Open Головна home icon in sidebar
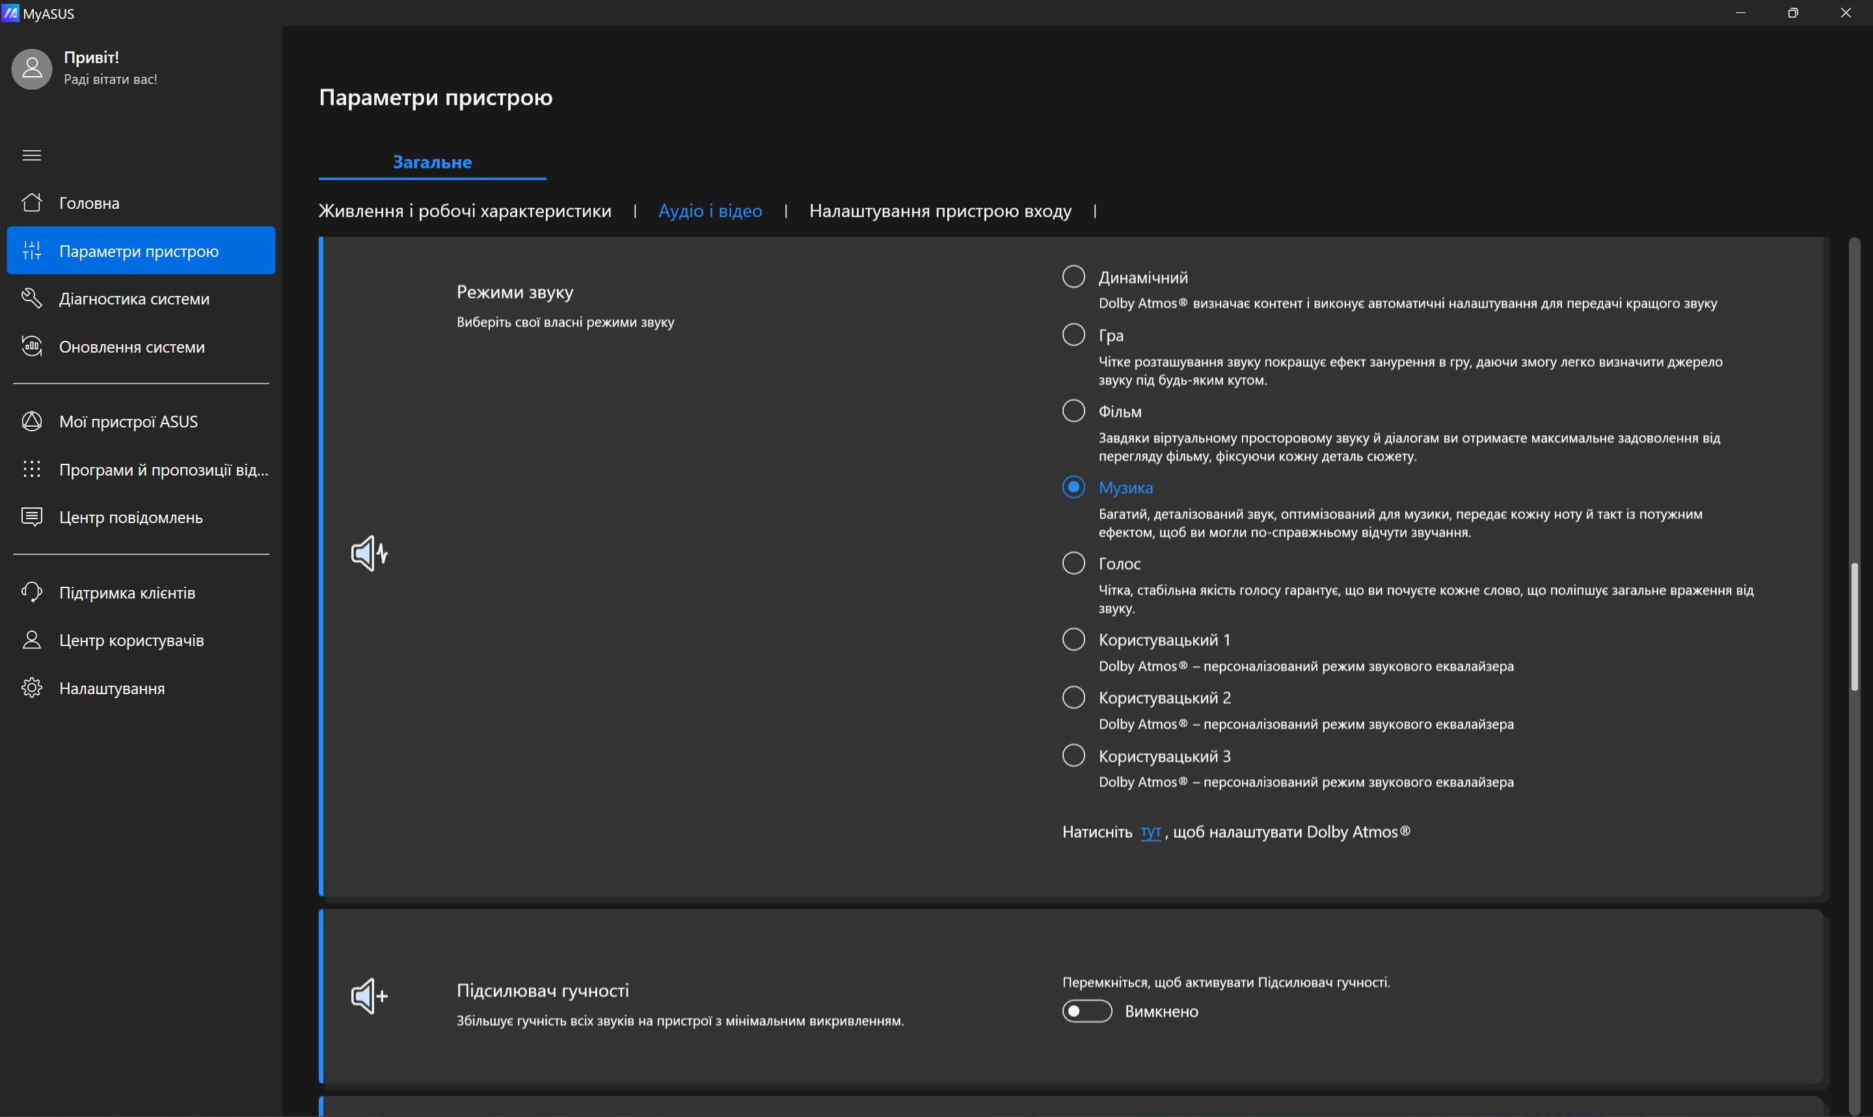This screenshot has height=1117, width=1873. coord(32,202)
